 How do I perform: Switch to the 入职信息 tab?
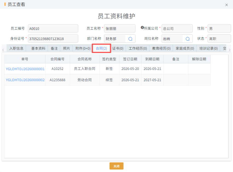pyautogui.click(x=16, y=48)
